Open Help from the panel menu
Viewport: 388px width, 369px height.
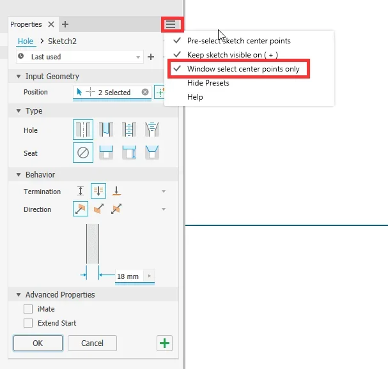click(195, 97)
